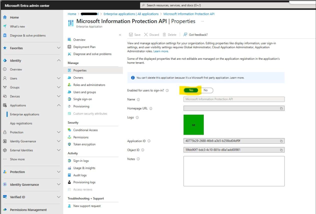Open Conditional Access under Security
Image resolution: width=316 pixels, height=214 pixels.
[85, 130]
